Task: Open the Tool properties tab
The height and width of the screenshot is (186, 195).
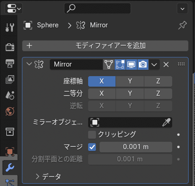Action: tap(10, 27)
